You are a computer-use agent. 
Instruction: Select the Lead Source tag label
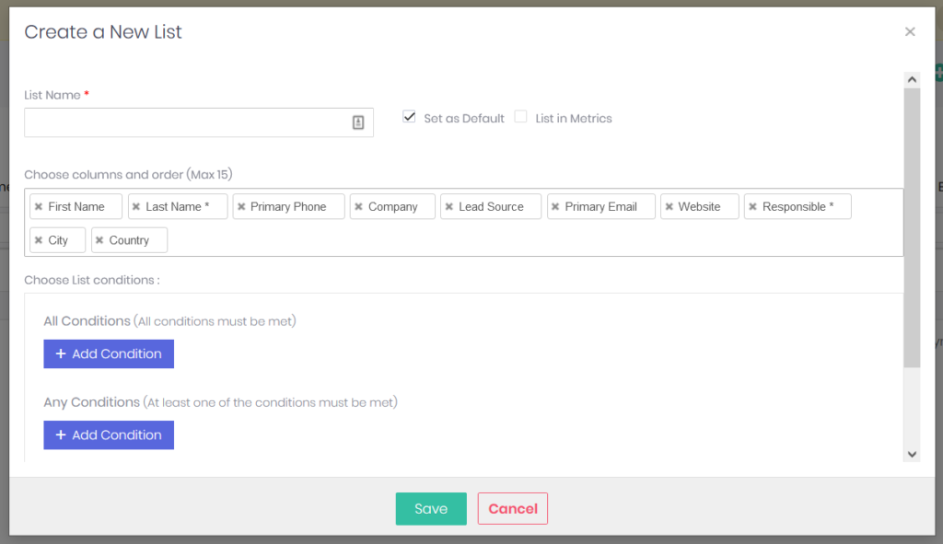pyautogui.click(x=492, y=207)
